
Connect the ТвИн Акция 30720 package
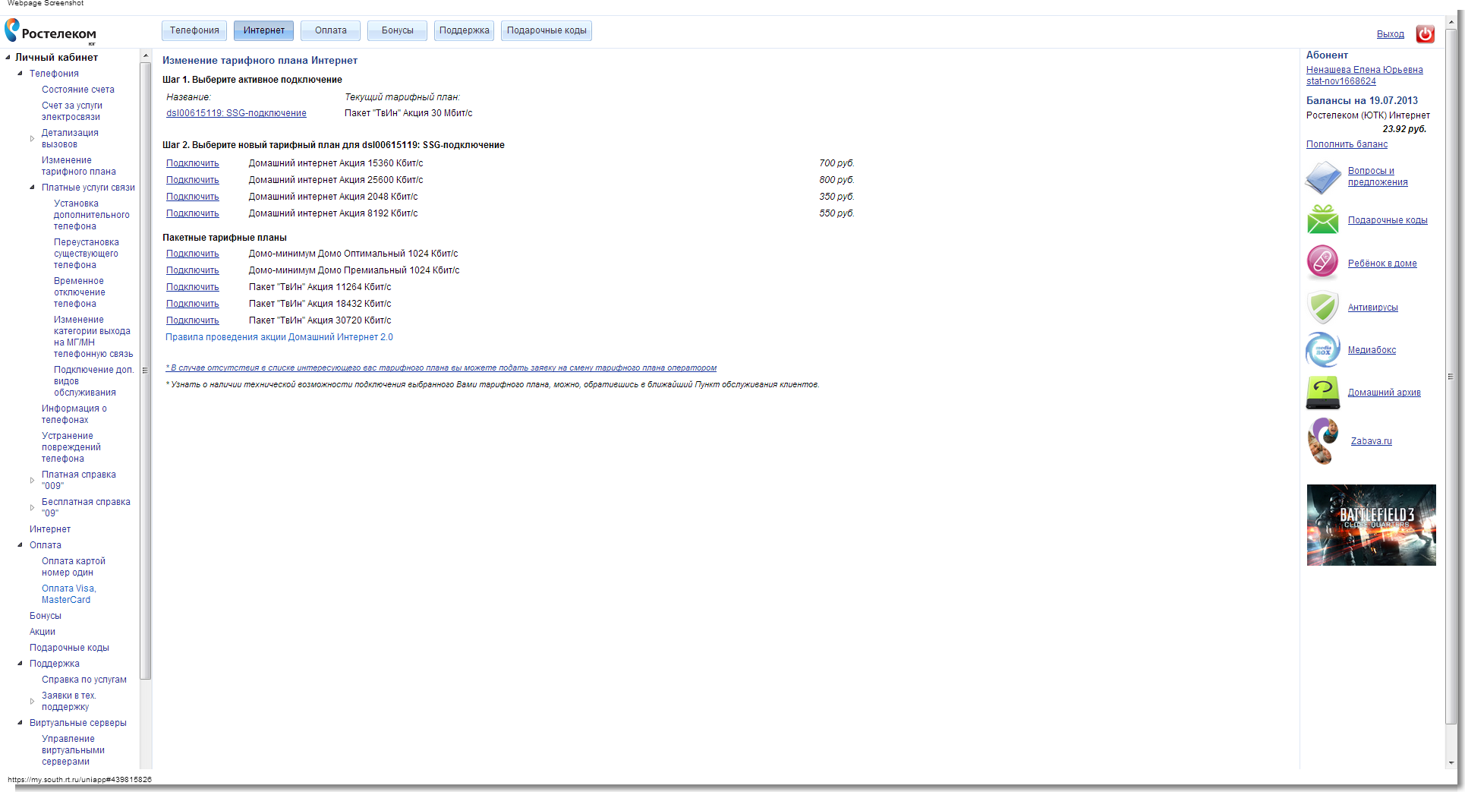193,320
